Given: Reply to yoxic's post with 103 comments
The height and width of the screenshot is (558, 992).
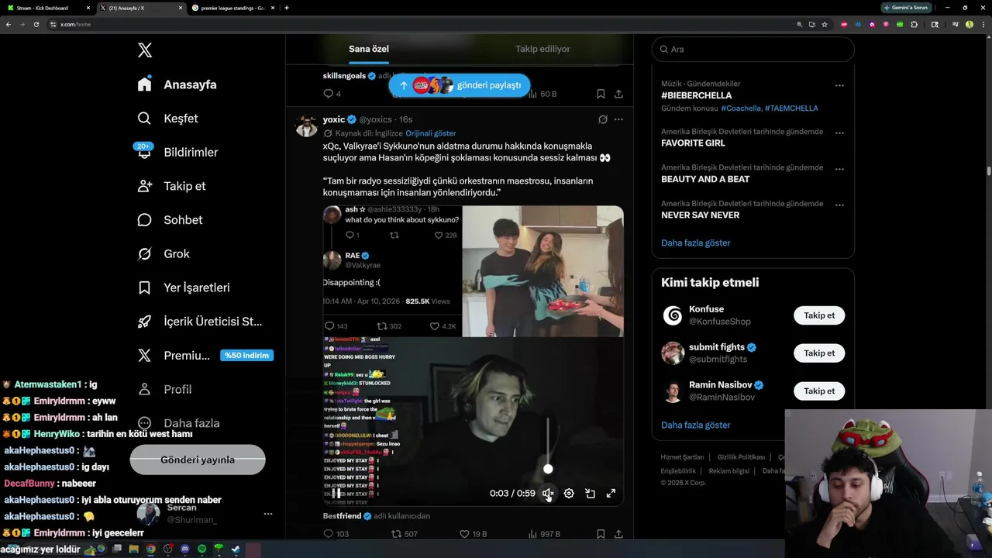Looking at the screenshot, I should pos(336,534).
